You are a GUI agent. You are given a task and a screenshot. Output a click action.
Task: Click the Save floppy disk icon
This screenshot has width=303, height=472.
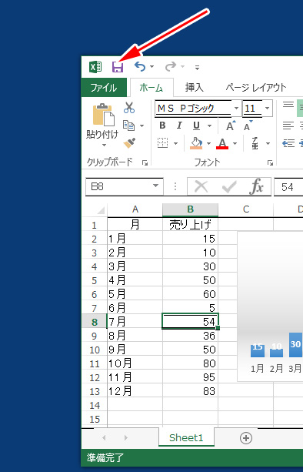click(x=118, y=67)
